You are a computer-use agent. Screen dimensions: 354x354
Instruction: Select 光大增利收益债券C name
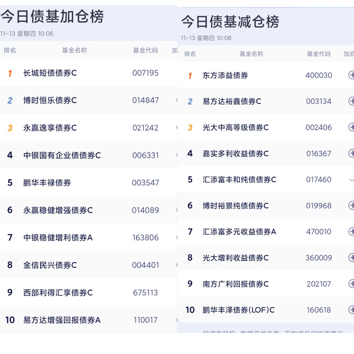click(236, 258)
